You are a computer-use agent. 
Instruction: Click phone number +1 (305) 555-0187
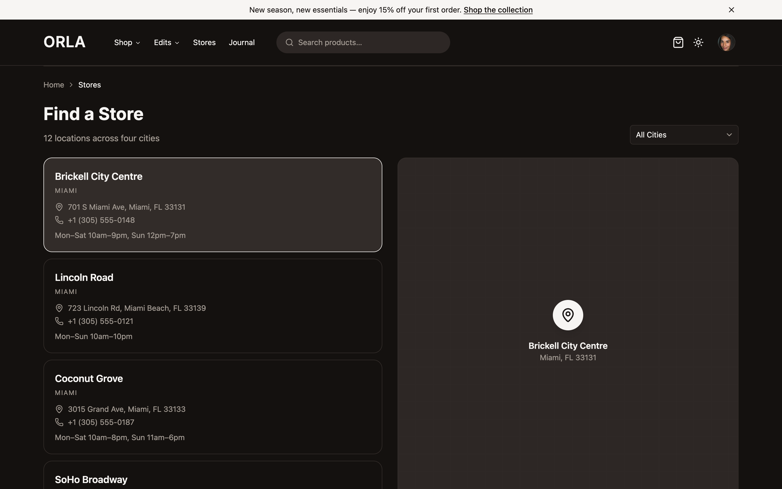pos(101,422)
